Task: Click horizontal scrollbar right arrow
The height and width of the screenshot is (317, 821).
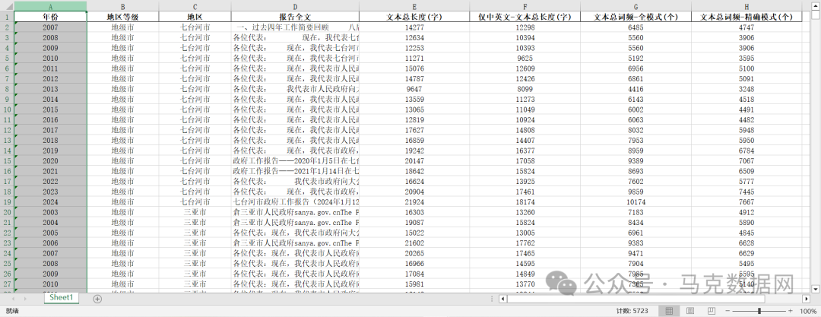Action: [x=807, y=299]
